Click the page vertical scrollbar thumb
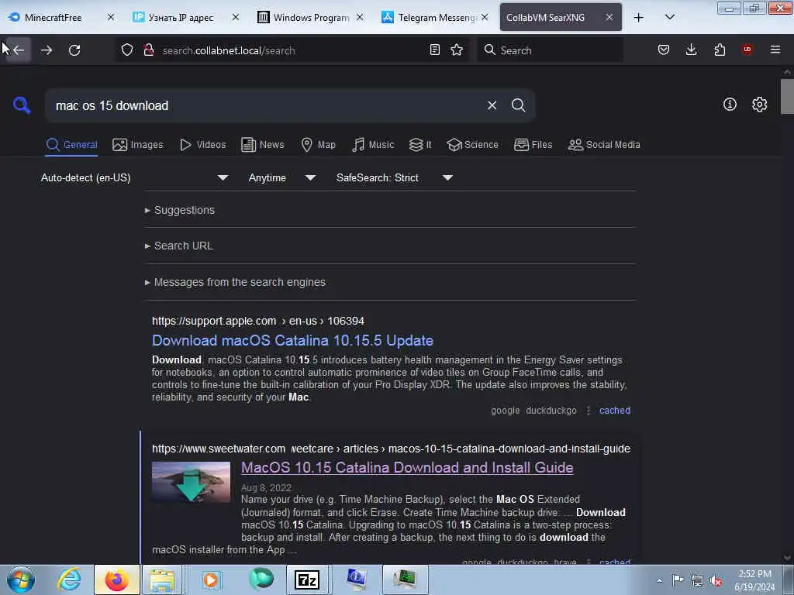Image resolution: width=794 pixels, height=595 pixels. (x=787, y=97)
